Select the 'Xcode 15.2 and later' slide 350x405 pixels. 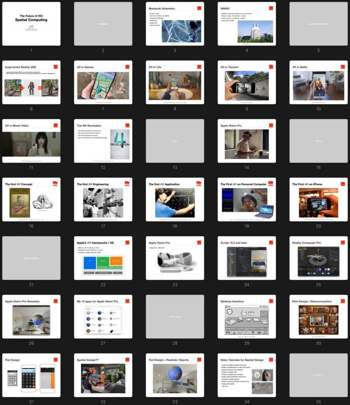pos(247,258)
